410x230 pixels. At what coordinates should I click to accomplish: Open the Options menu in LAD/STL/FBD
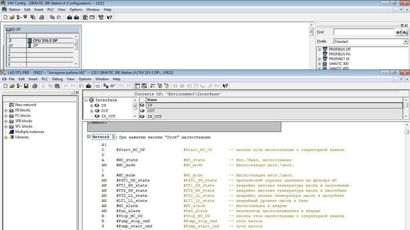tap(85, 79)
